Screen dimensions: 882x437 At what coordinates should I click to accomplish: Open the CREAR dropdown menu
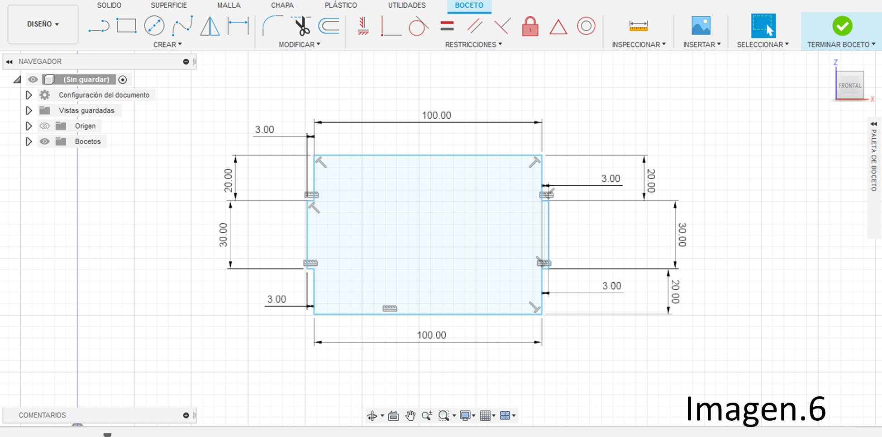(x=167, y=45)
